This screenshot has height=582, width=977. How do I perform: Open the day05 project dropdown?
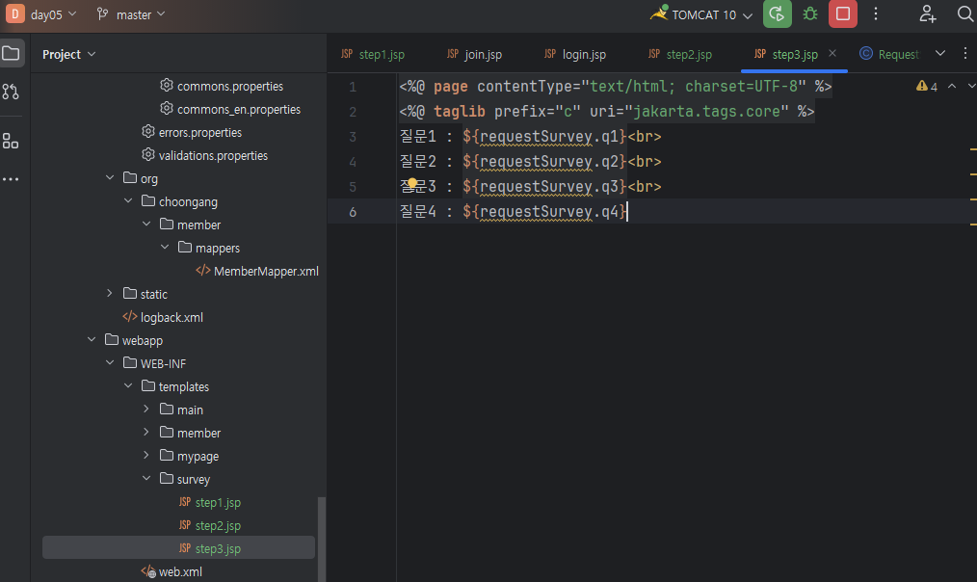pos(54,14)
